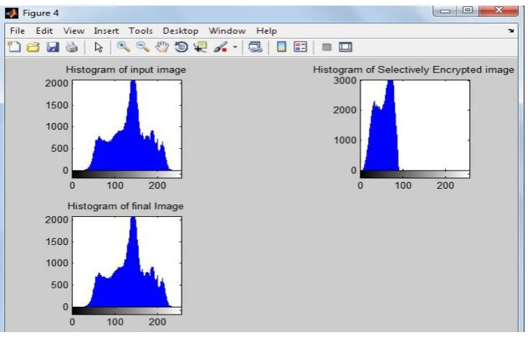The image size is (528, 337).
Task: Open the File menu
Action: [18, 31]
